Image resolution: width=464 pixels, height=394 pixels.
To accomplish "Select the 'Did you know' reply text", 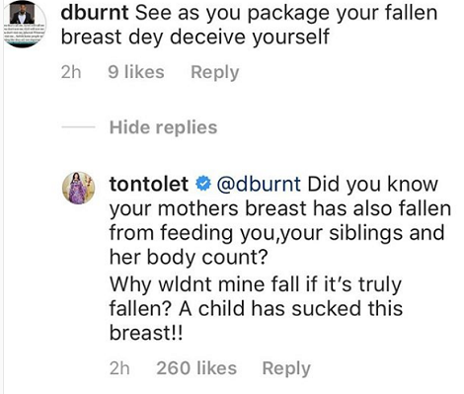I will 280,220.
